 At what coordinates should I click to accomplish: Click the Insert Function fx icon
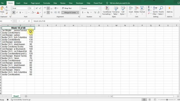(29, 21)
